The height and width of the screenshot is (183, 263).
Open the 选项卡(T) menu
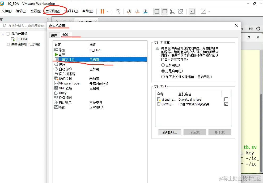click(71, 11)
